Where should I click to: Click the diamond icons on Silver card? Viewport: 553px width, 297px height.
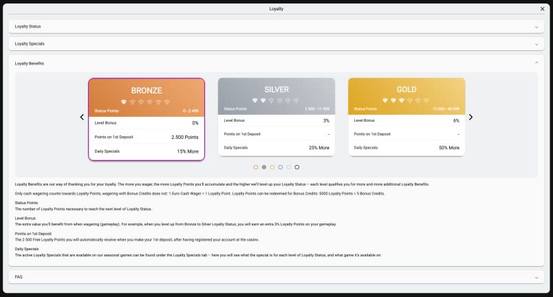point(276,100)
